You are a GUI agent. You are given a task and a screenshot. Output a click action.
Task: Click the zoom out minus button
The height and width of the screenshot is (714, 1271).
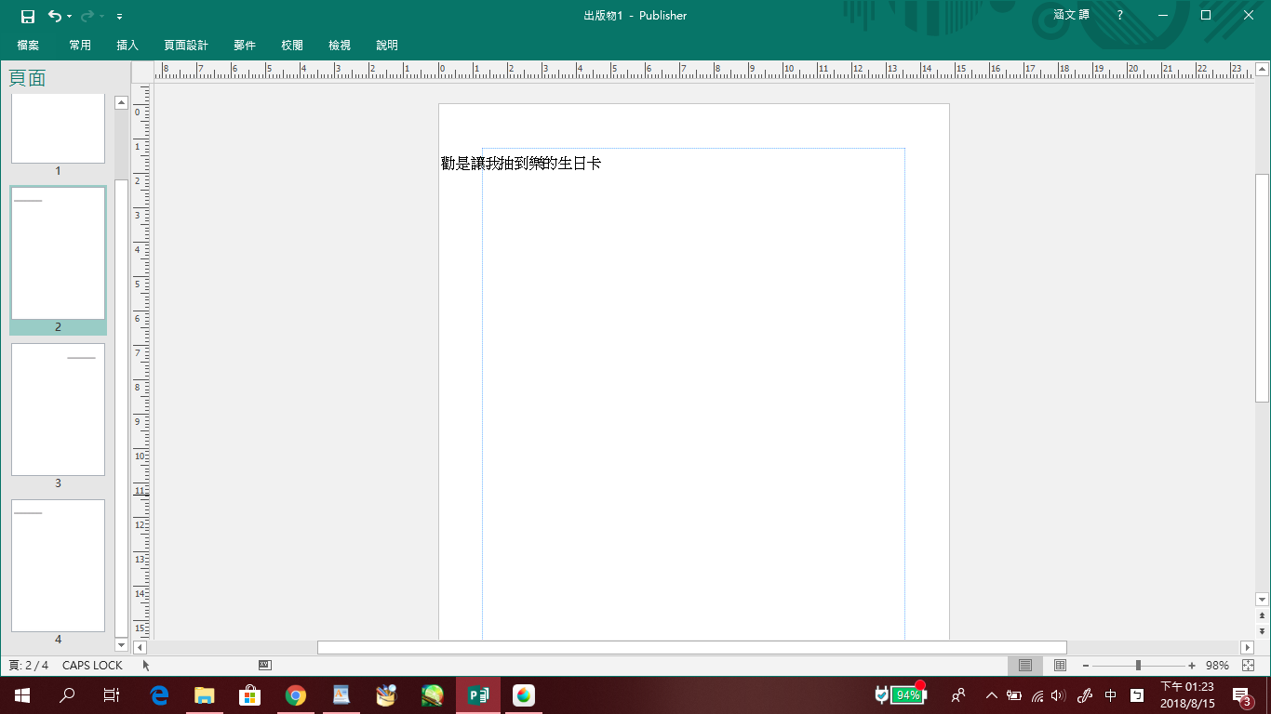1086,666
